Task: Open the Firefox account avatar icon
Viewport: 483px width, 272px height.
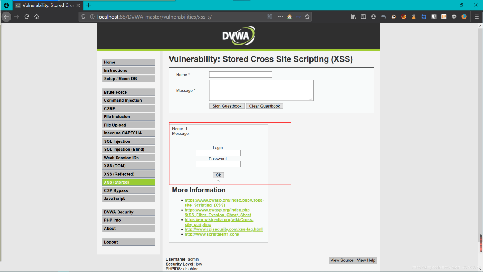Action: 374,17
